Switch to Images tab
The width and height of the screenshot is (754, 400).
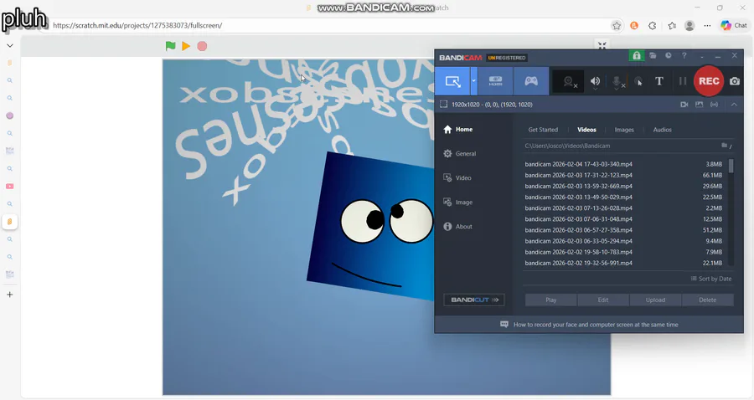(x=624, y=130)
